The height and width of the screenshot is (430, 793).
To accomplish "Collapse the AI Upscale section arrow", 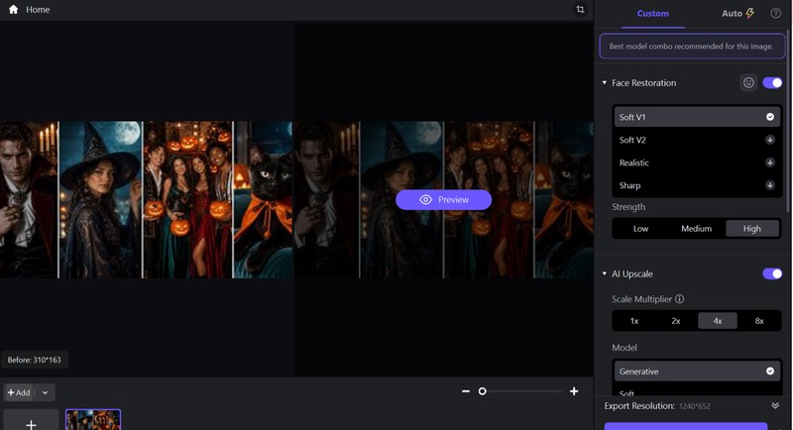I will 605,273.
